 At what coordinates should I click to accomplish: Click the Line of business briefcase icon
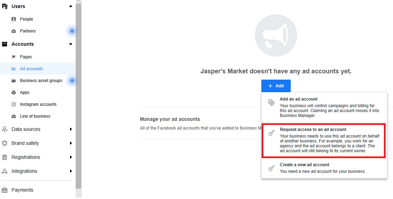click(14, 116)
